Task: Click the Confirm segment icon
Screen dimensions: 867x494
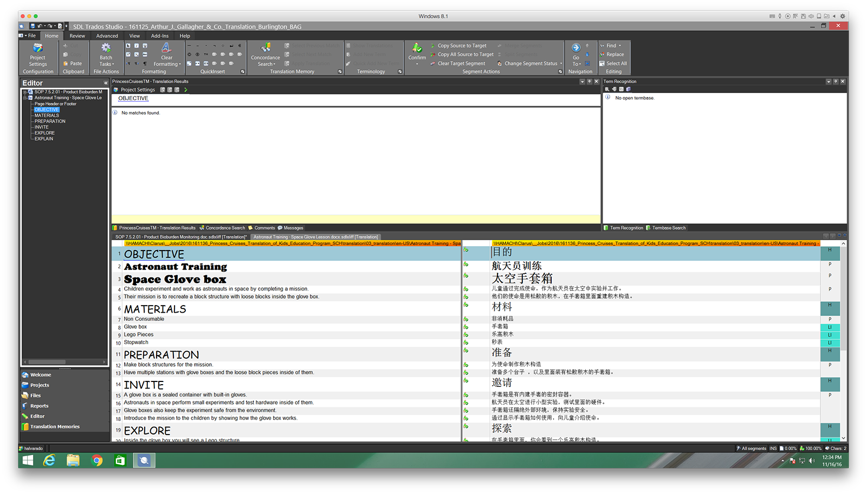Action: [417, 50]
